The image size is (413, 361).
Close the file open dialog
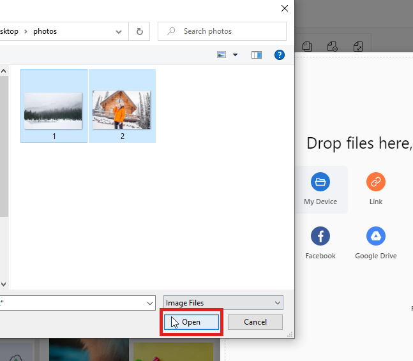point(284,8)
